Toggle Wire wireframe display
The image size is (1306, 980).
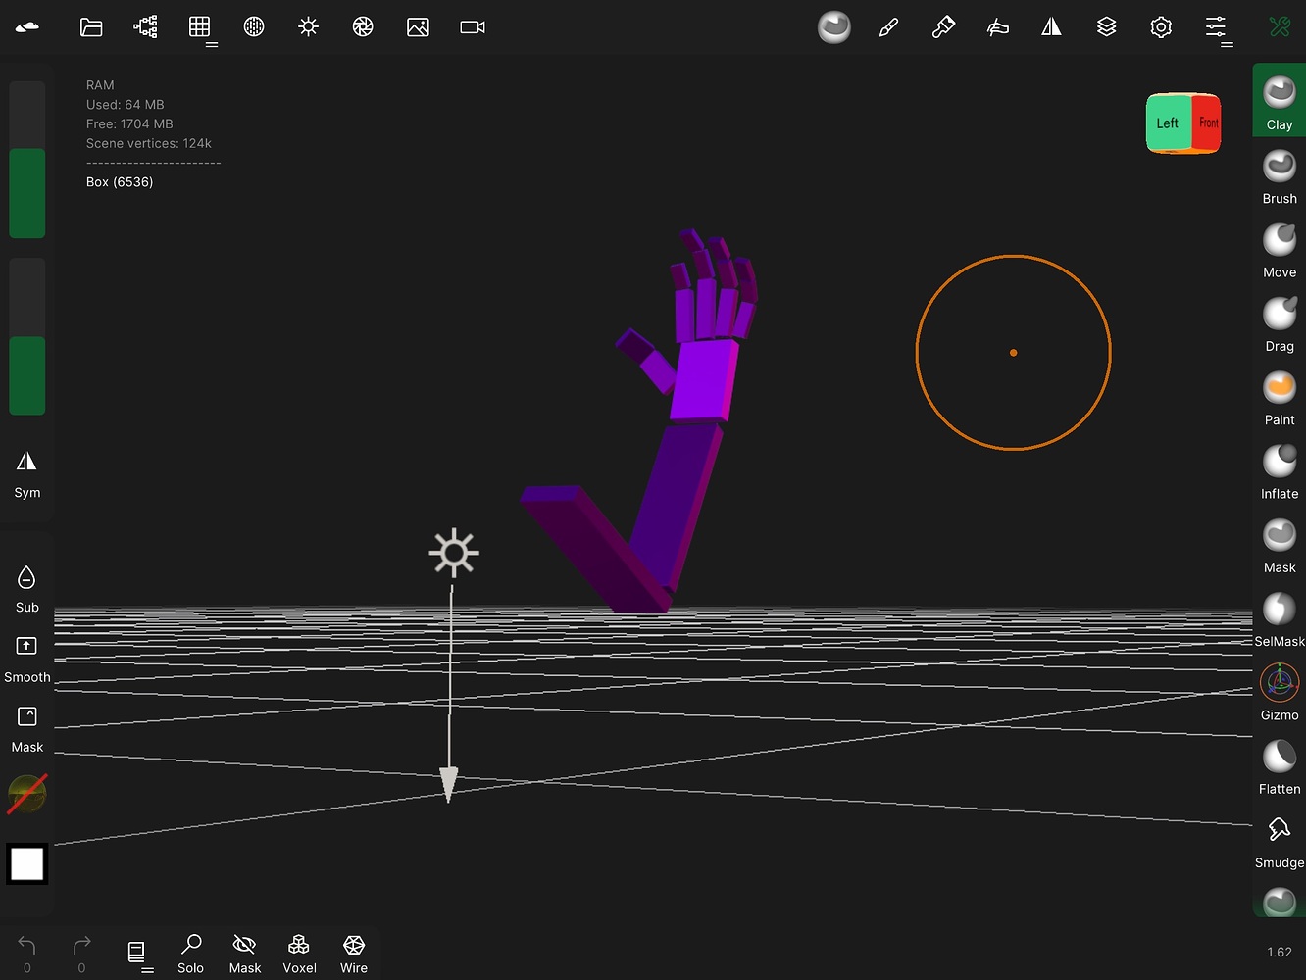pyautogui.click(x=354, y=954)
